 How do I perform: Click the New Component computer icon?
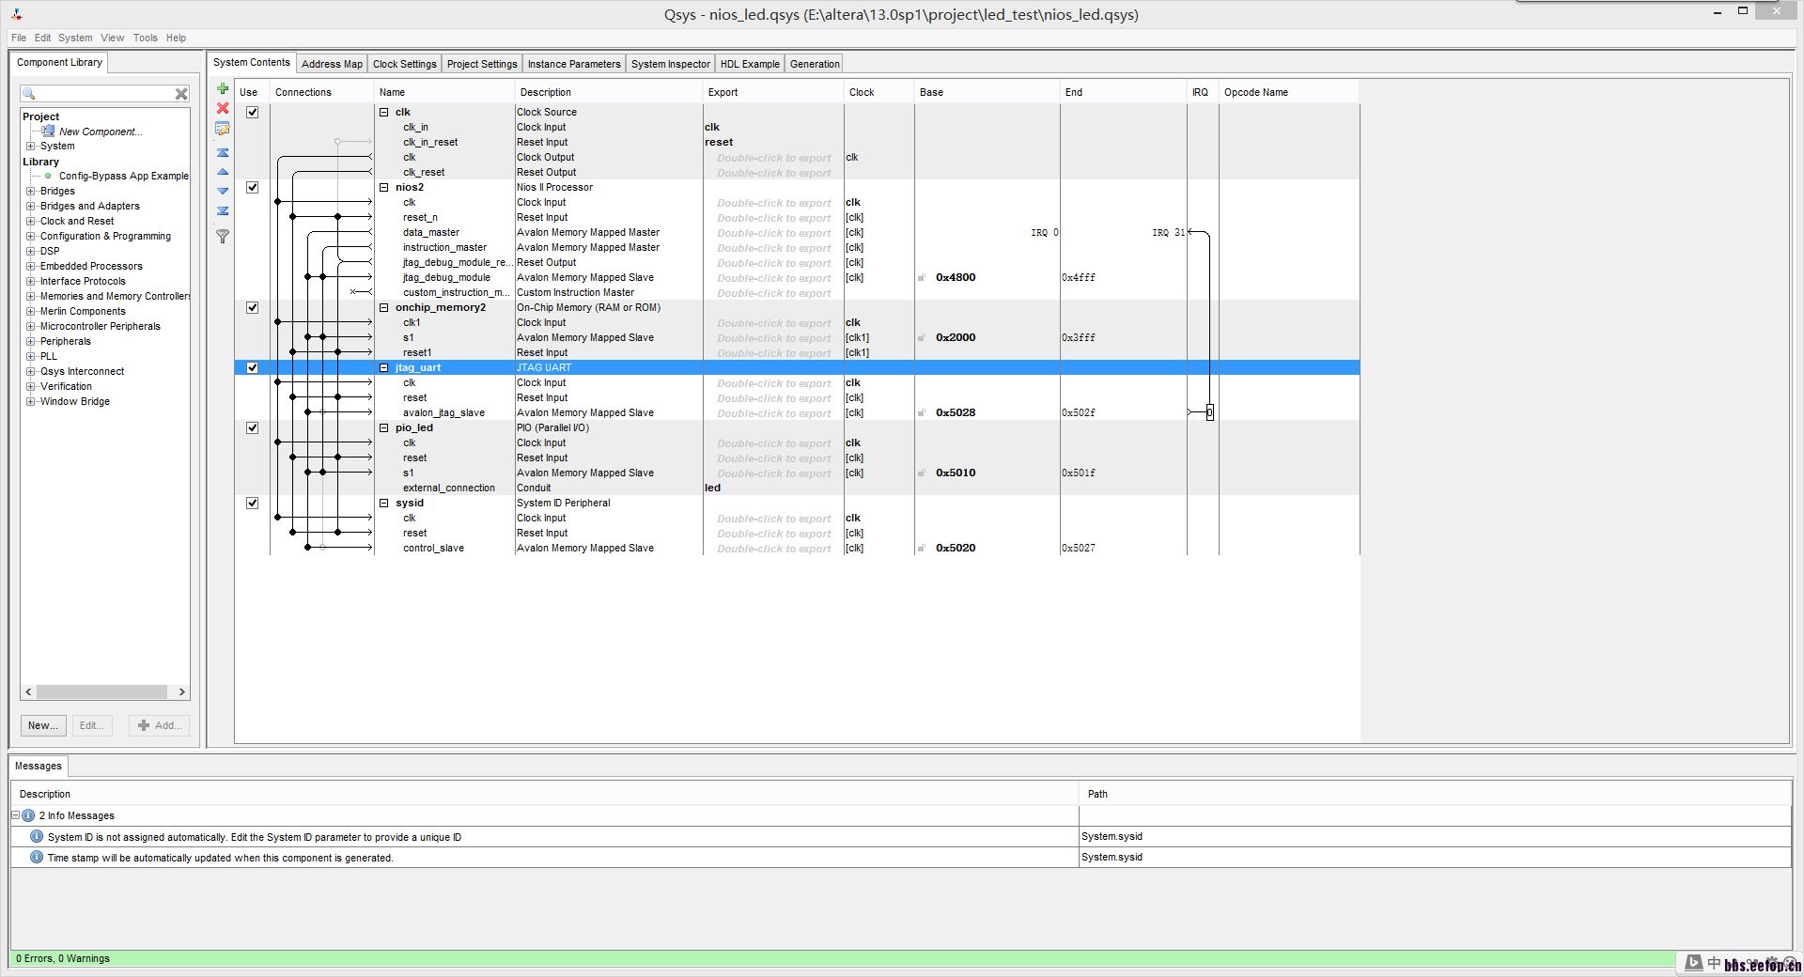48,132
